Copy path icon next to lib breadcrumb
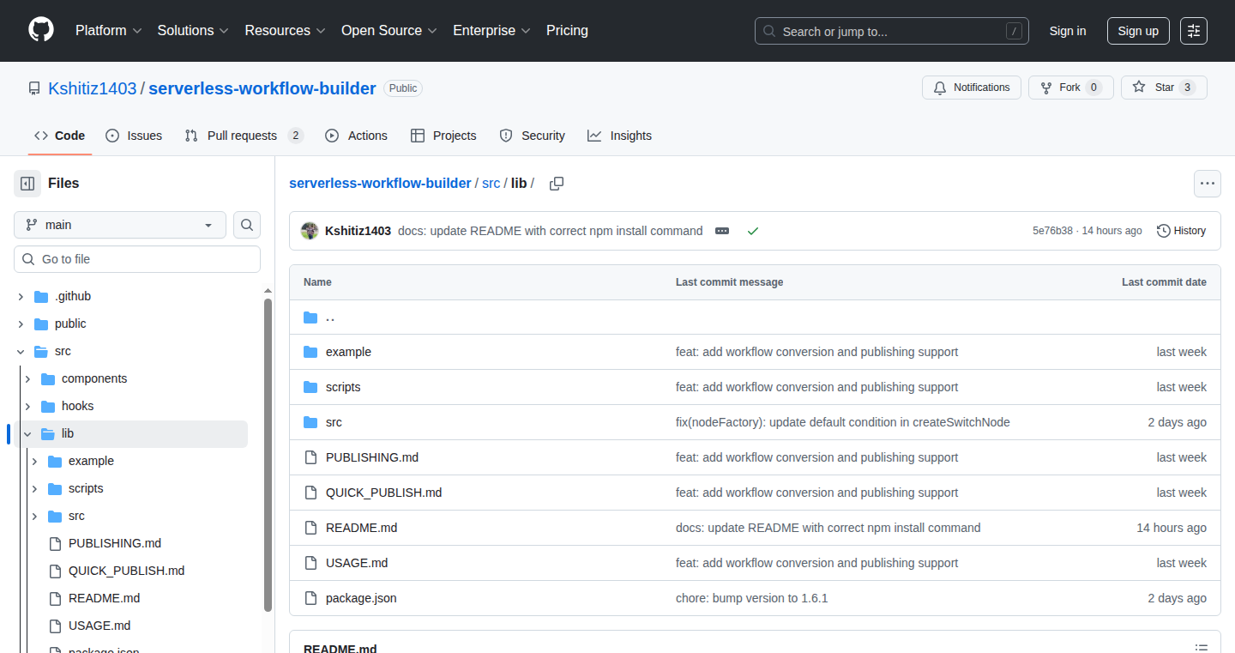The width and height of the screenshot is (1235, 653). (557, 184)
